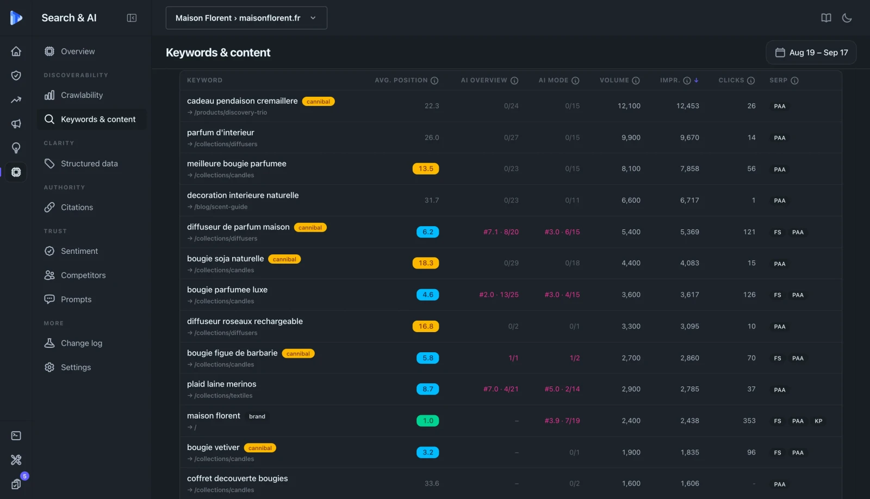
Task: Click the calendar icon in date range
Action: pos(780,53)
